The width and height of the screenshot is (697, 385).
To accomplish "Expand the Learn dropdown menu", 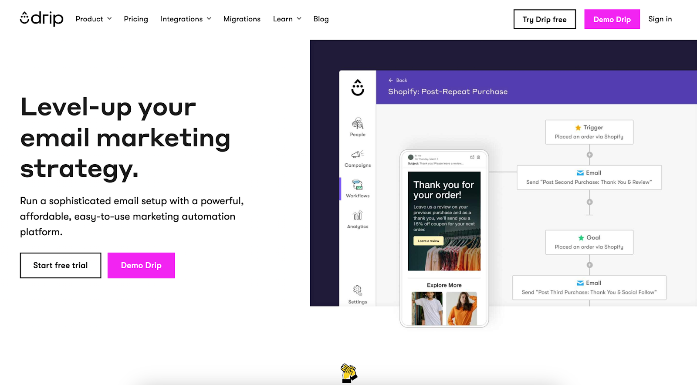I will pyautogui.click(x=287, y=19).
